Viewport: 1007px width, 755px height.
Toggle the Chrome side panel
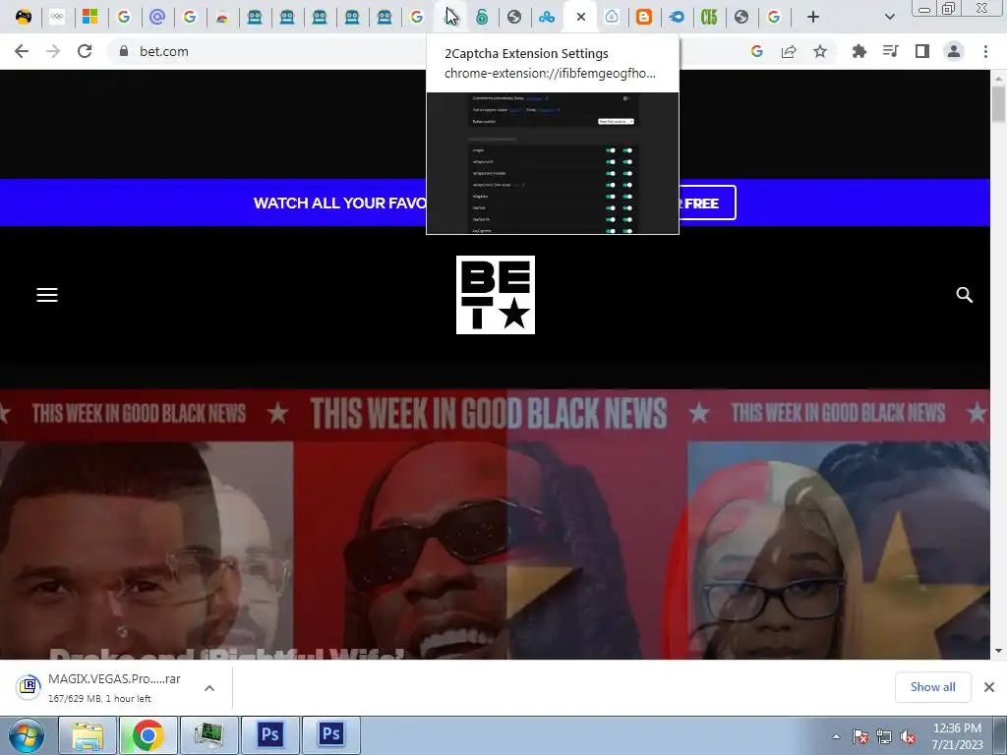pyautogui.click(x=922, y=51)
